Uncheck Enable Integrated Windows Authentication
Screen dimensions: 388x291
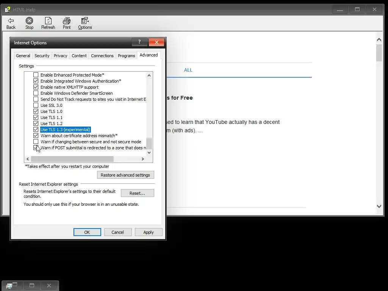pyautogui.click(x=36, y=81)
